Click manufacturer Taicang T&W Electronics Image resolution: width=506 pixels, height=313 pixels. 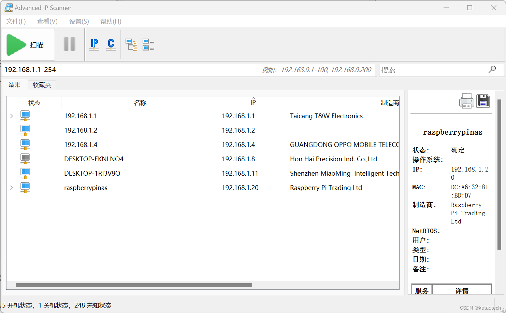[x=326, y=116]
